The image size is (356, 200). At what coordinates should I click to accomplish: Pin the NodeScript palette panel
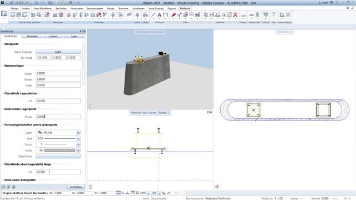click(81, 31)
